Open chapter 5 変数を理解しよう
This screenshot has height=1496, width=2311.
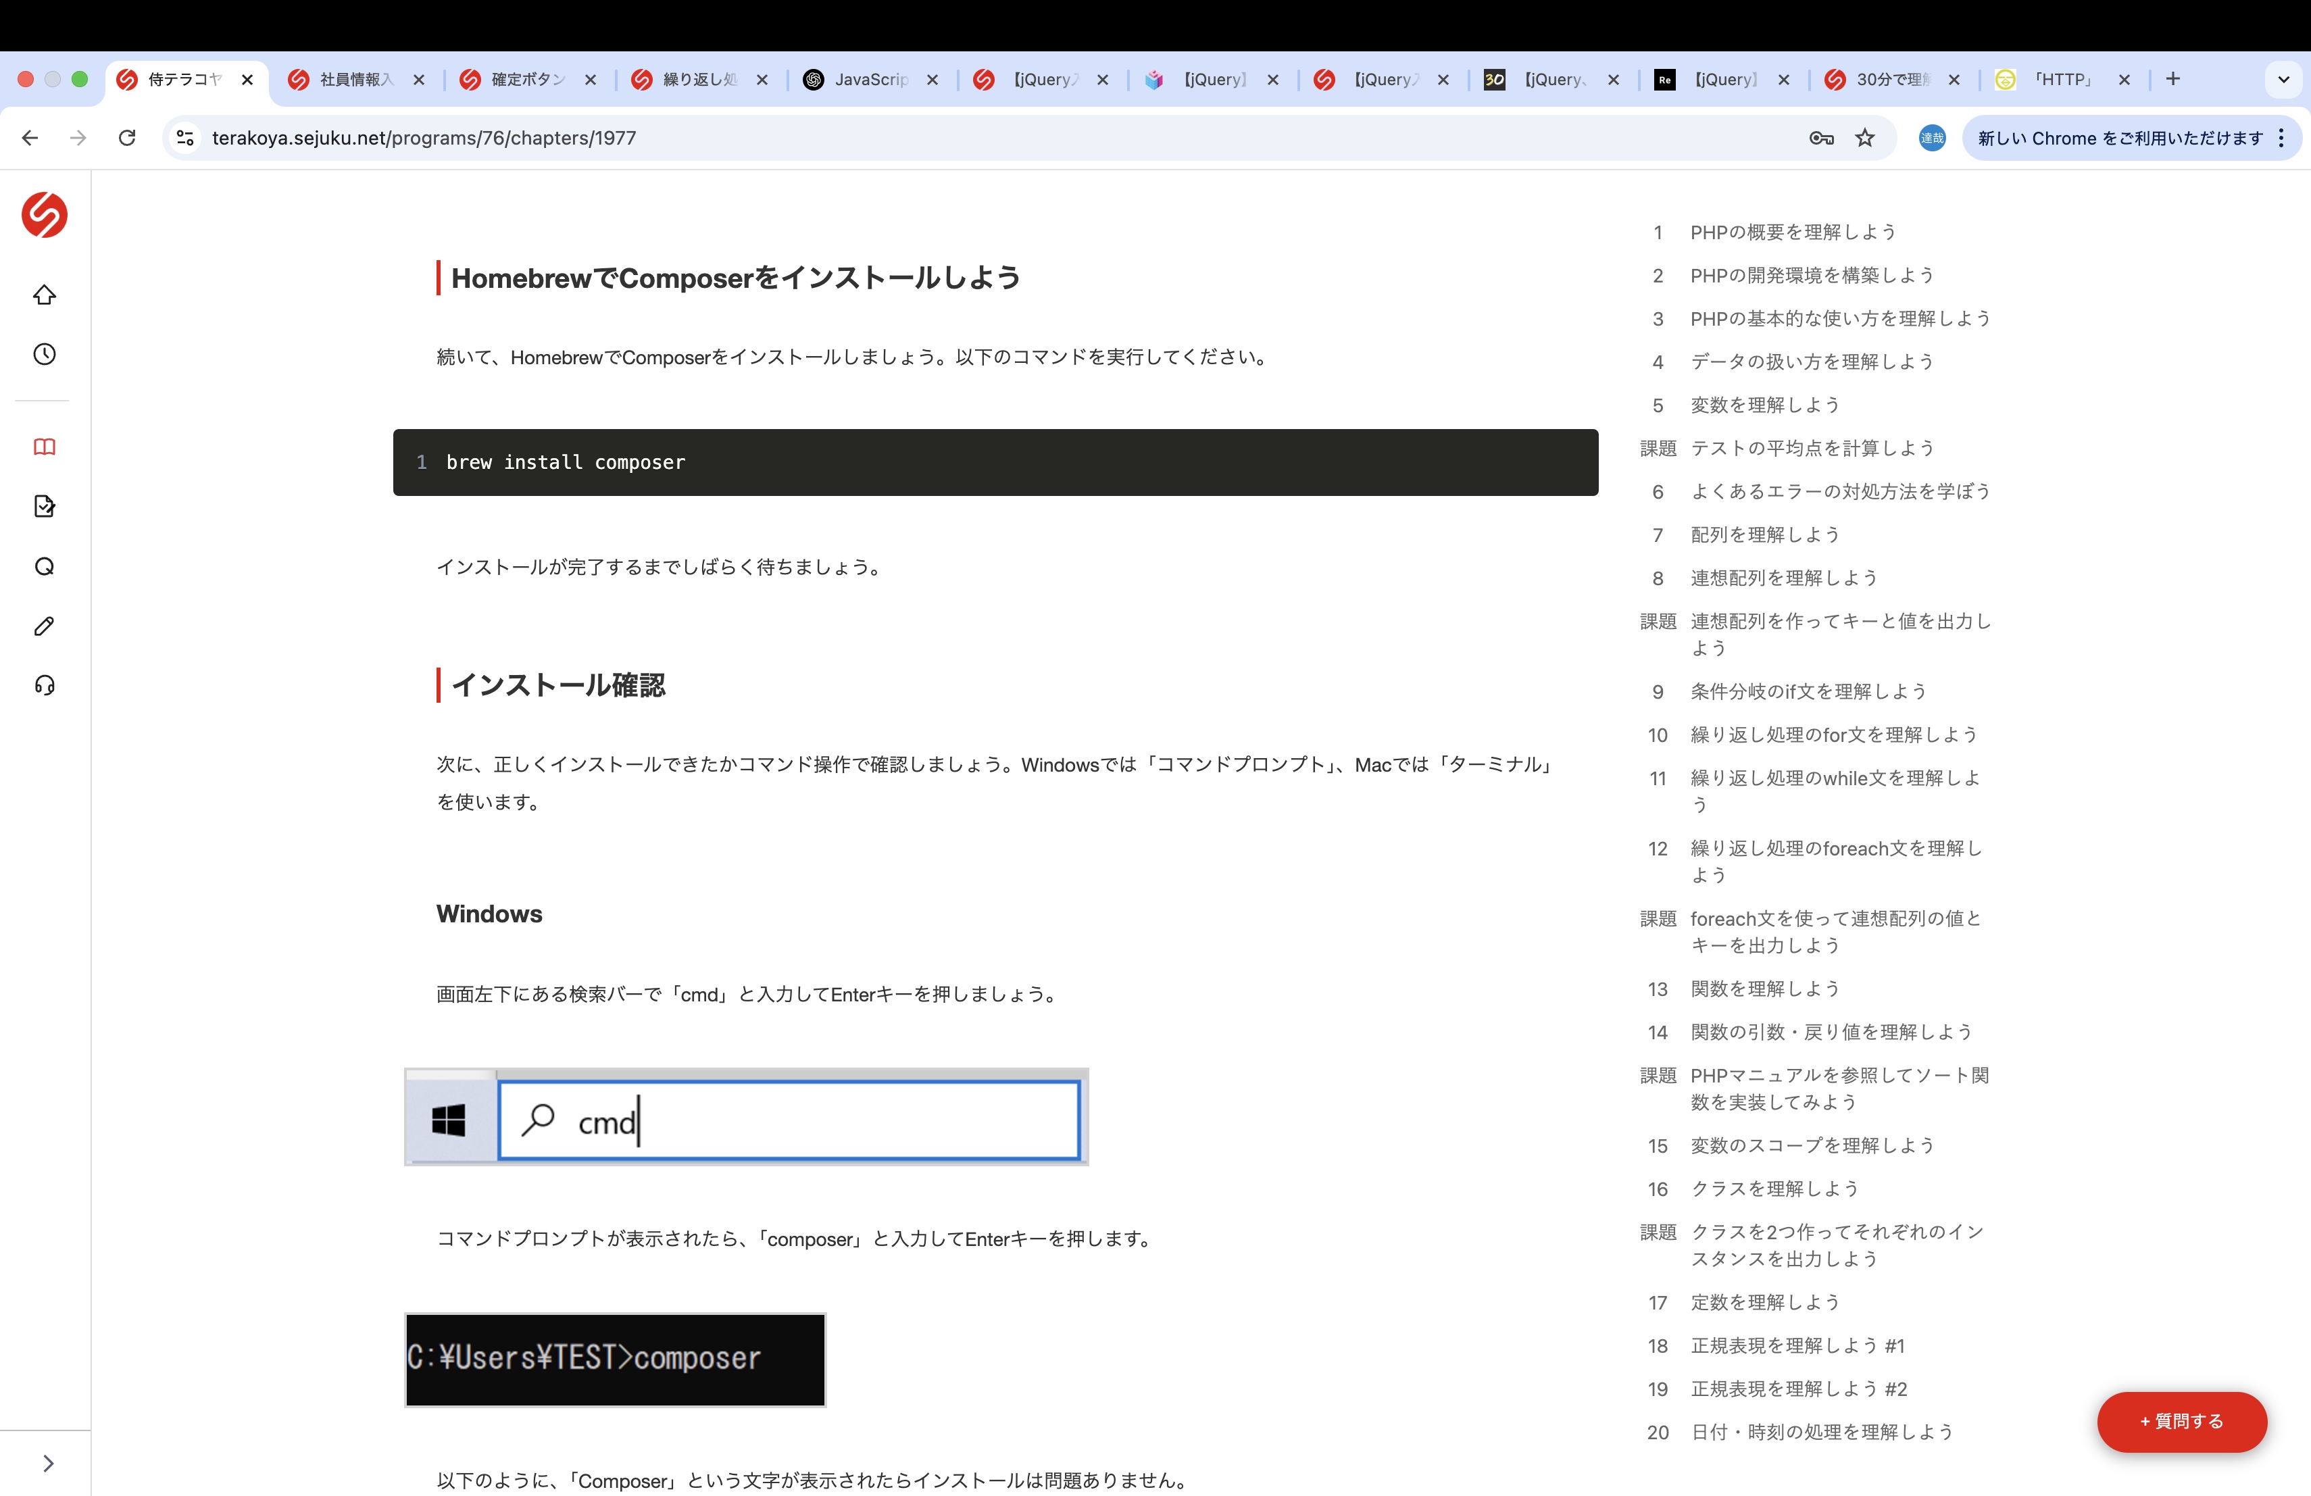[x=1764, y=405]
